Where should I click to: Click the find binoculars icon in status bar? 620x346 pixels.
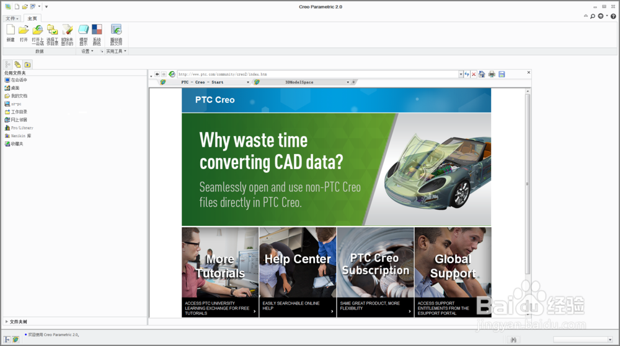point(513,340)
